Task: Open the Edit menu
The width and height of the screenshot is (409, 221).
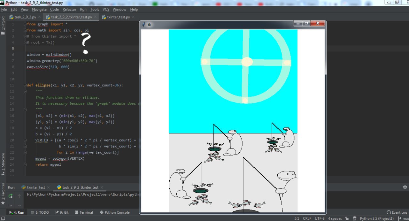Action: point(14,10)
